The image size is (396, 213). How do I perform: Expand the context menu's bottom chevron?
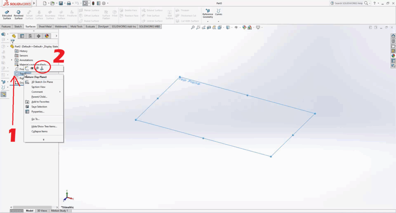click(43, 139)
